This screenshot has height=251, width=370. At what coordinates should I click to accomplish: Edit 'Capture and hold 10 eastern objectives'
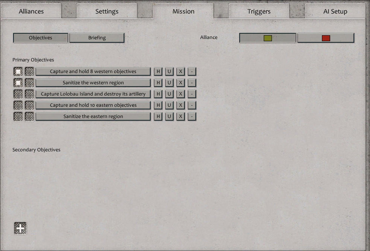pos(93,105)
